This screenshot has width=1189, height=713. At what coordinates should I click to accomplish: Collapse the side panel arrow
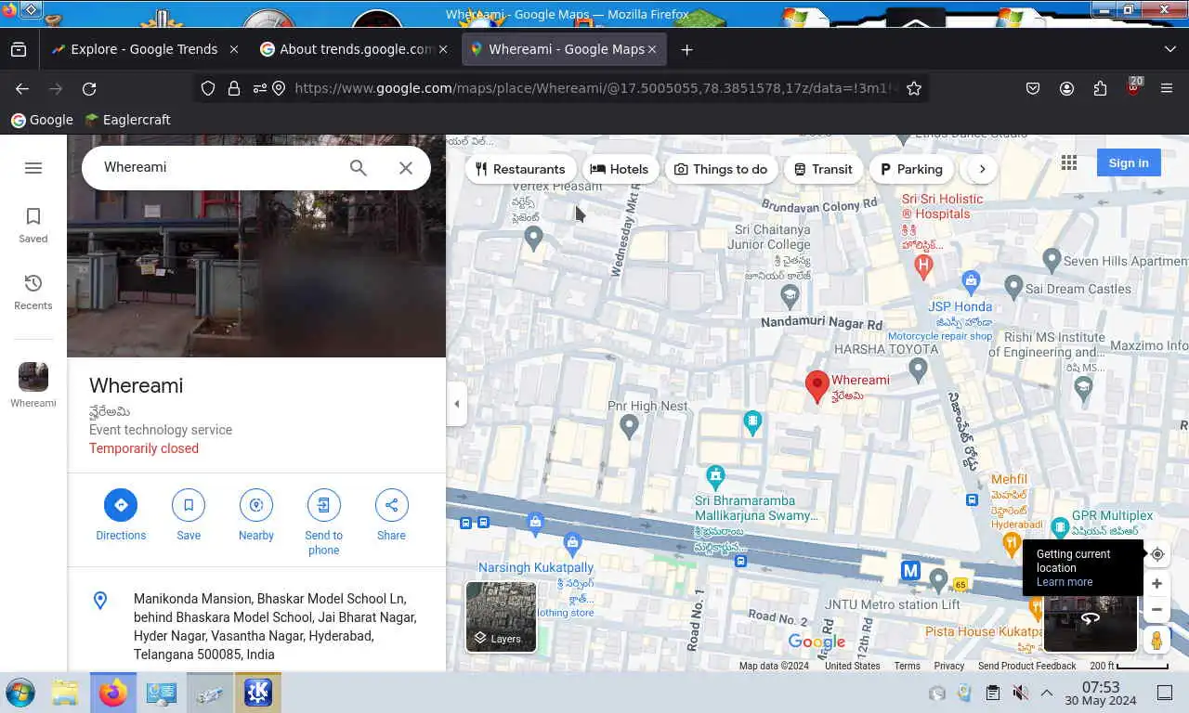[x=456, y=404]
